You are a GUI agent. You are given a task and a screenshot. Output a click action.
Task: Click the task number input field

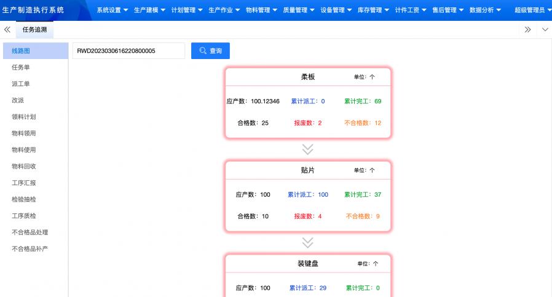tap(128, 51)
